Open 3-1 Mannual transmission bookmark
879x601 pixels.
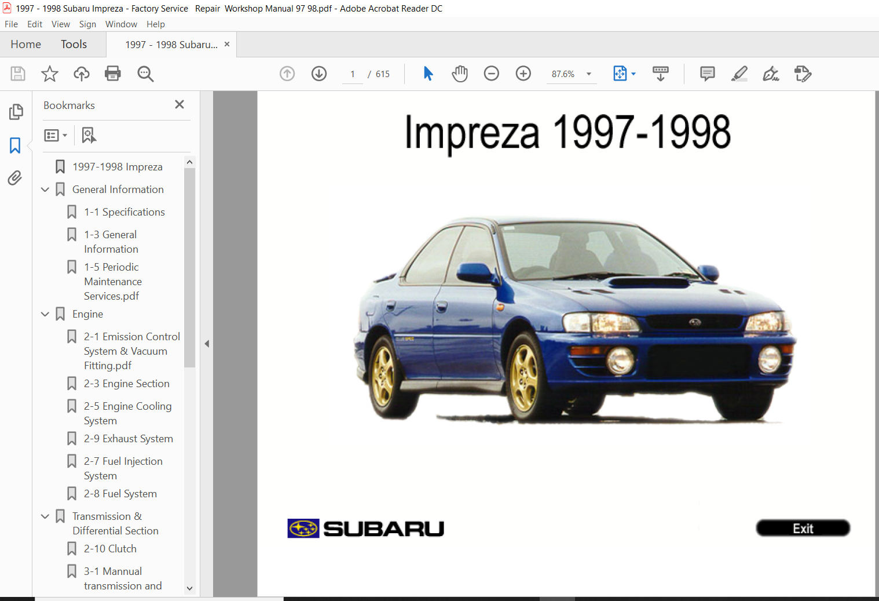[x=123, y=578]
